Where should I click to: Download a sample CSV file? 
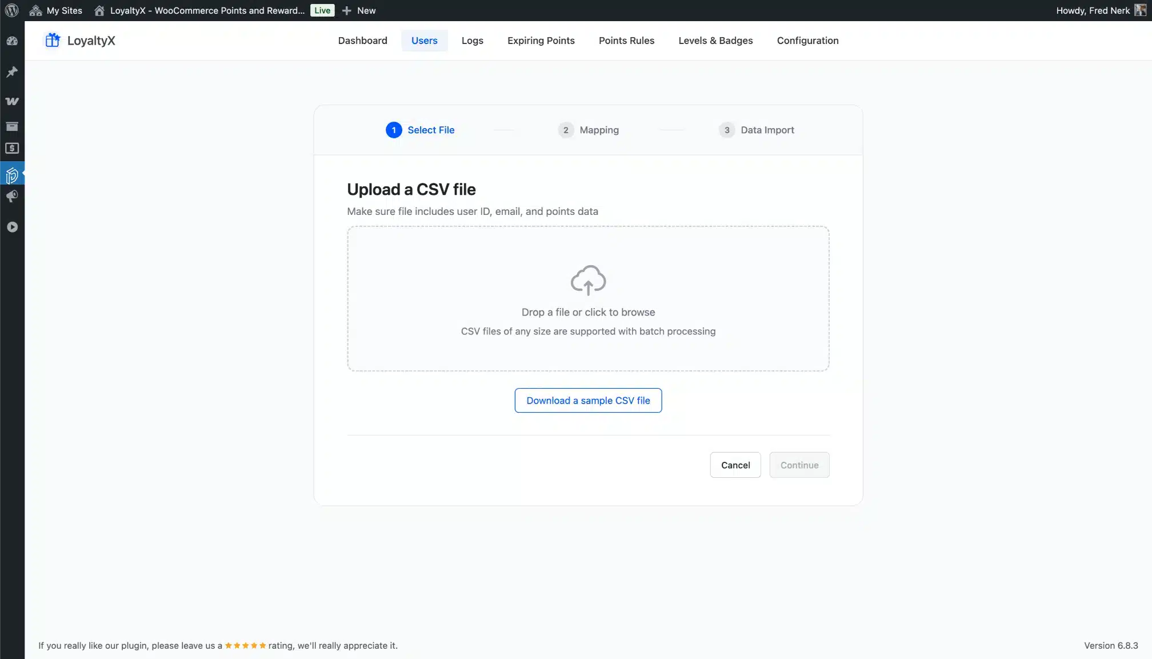click(588, 401)
